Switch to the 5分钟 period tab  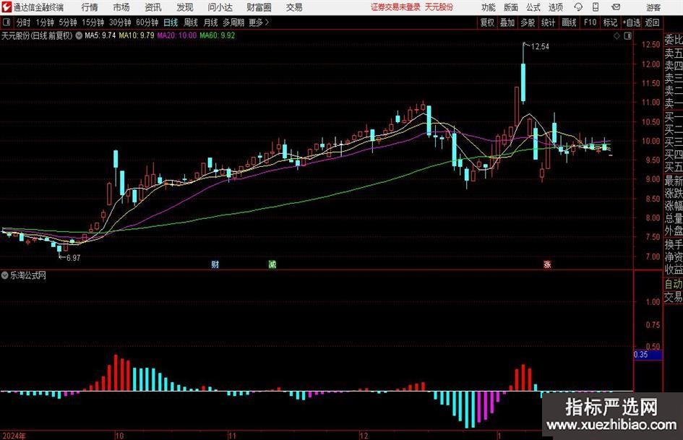click(x=68, y=22)
